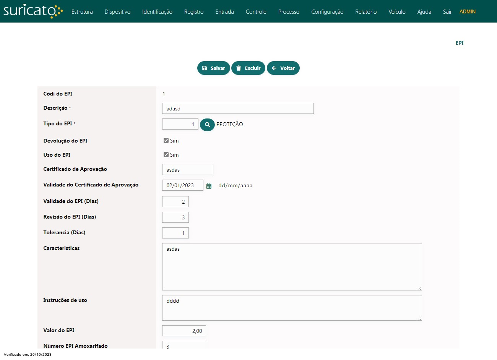Screen dimensions: 497x360
Task: Toggle the Uso do EPI Sim checkbox
Action: tap(166, 155)
